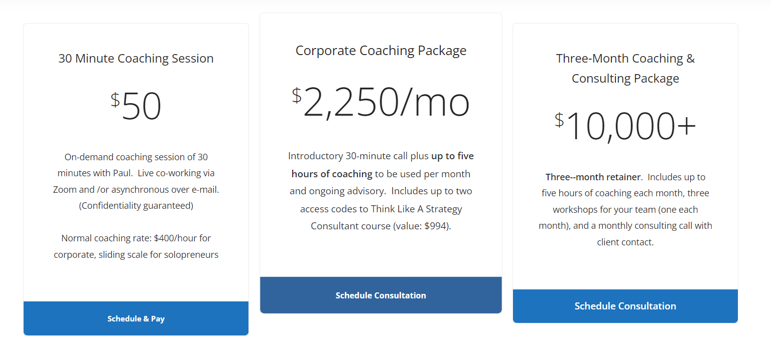Click the "30 Minute Coaching Session" heading
Image resolution: width=771 pixels, height=363 pixels.
[136, 59]
